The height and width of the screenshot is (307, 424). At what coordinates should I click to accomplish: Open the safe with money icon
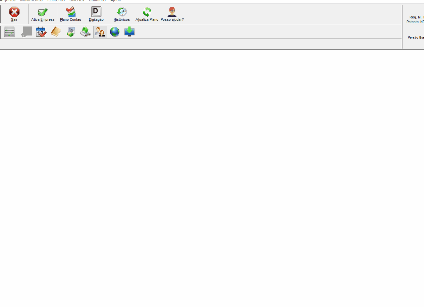pyautogui.click(x=70, y=32)
